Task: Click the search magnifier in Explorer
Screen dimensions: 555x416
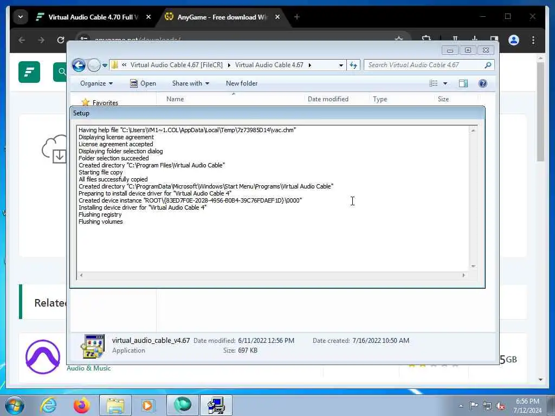Action: (488, 65)
